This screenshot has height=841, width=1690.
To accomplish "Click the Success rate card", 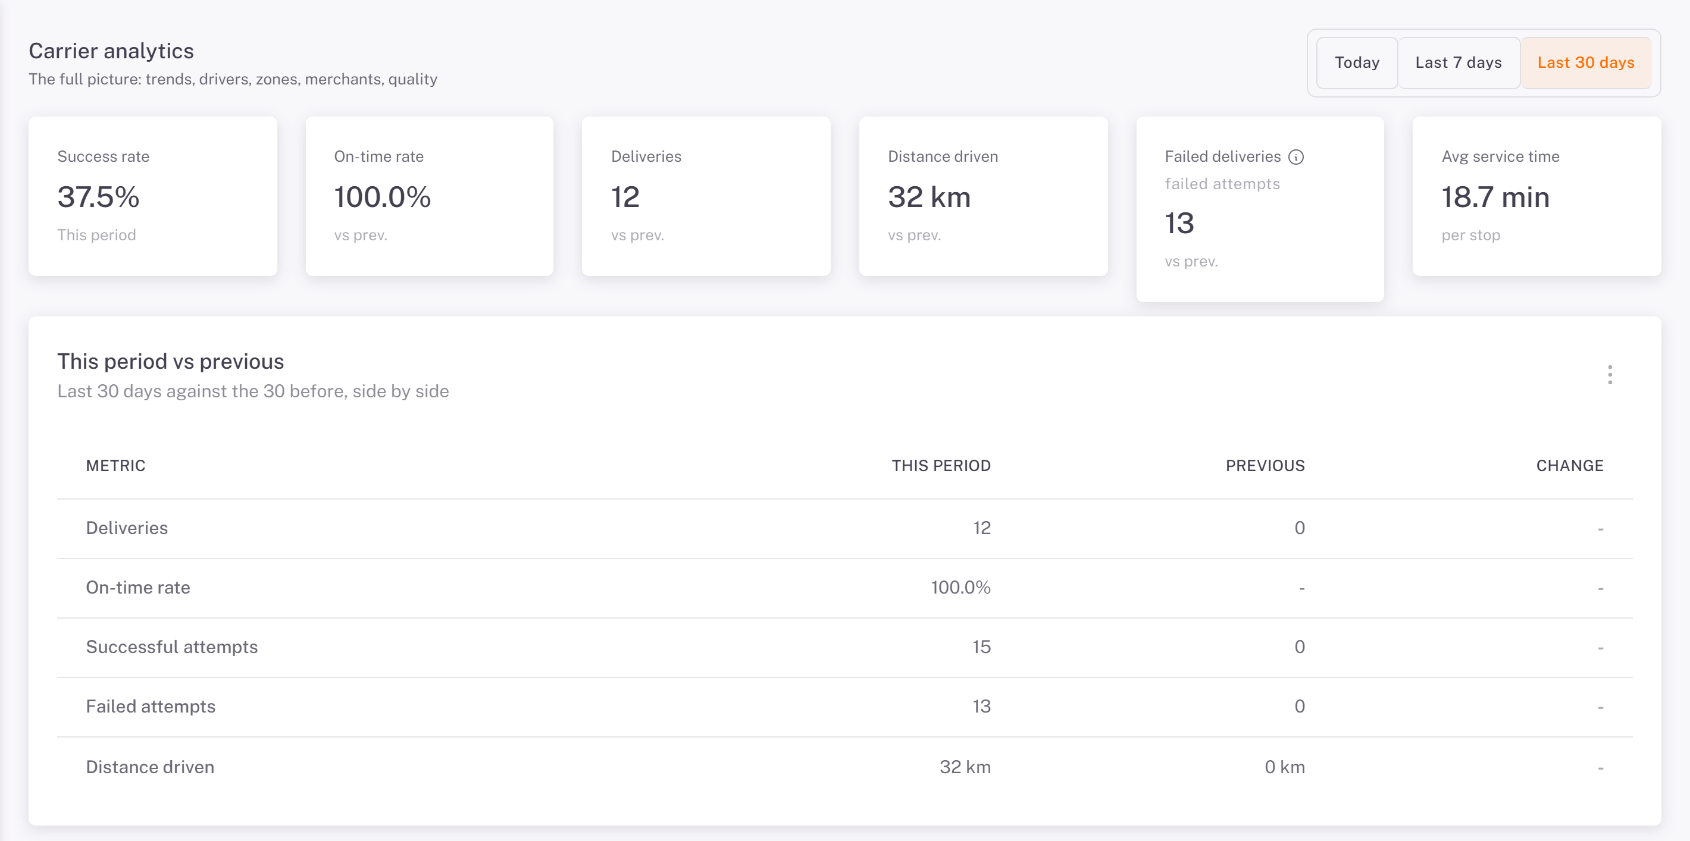I will (x=153, y=196).
